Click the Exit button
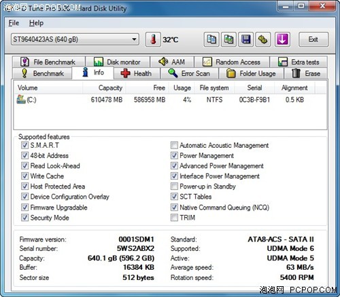340x297 pixels. click(x=313, y=39)
